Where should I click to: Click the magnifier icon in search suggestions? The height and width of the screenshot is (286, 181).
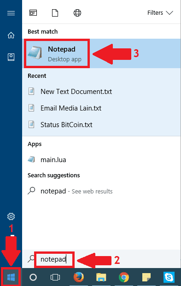pyautogui.click(x=31, y=191)
